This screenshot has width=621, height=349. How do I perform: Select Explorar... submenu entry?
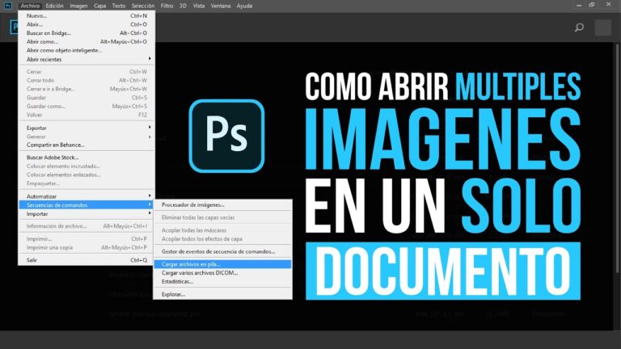click(x=222, y=294)
